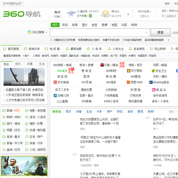Open the 中国日报 link
The image size is (178, 178).
[x=85, y=56]
